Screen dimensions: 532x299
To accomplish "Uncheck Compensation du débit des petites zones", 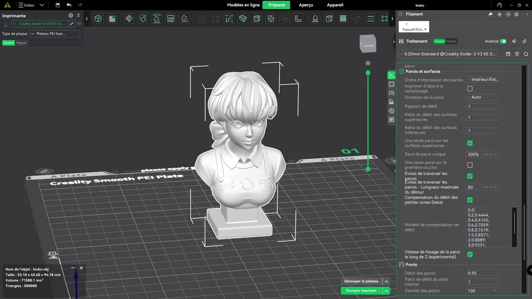I will 470,199.
